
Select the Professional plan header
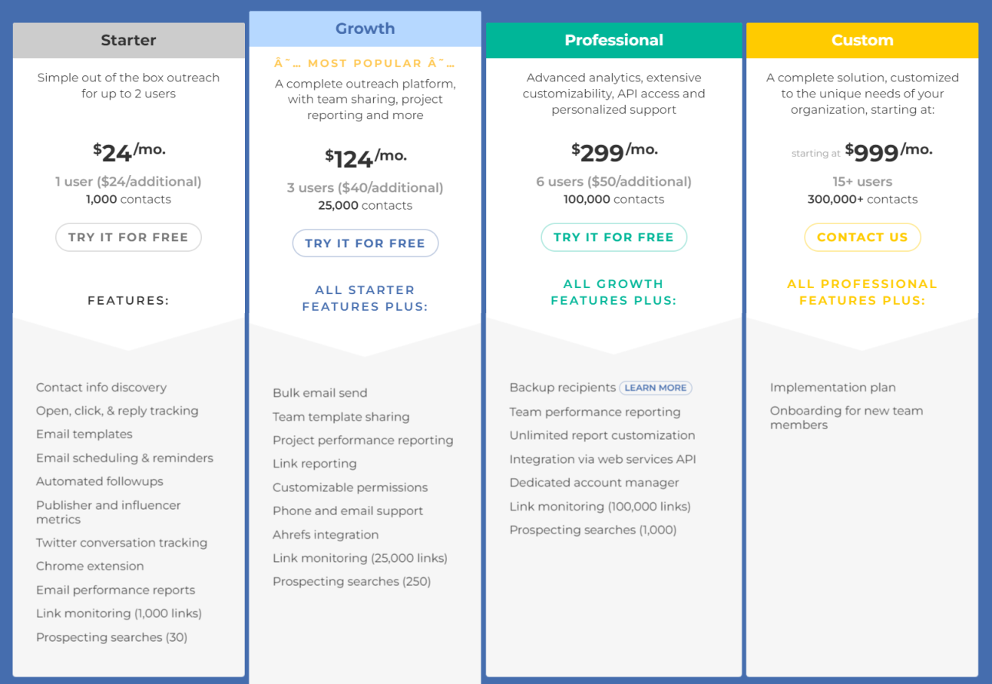(613, 41)
